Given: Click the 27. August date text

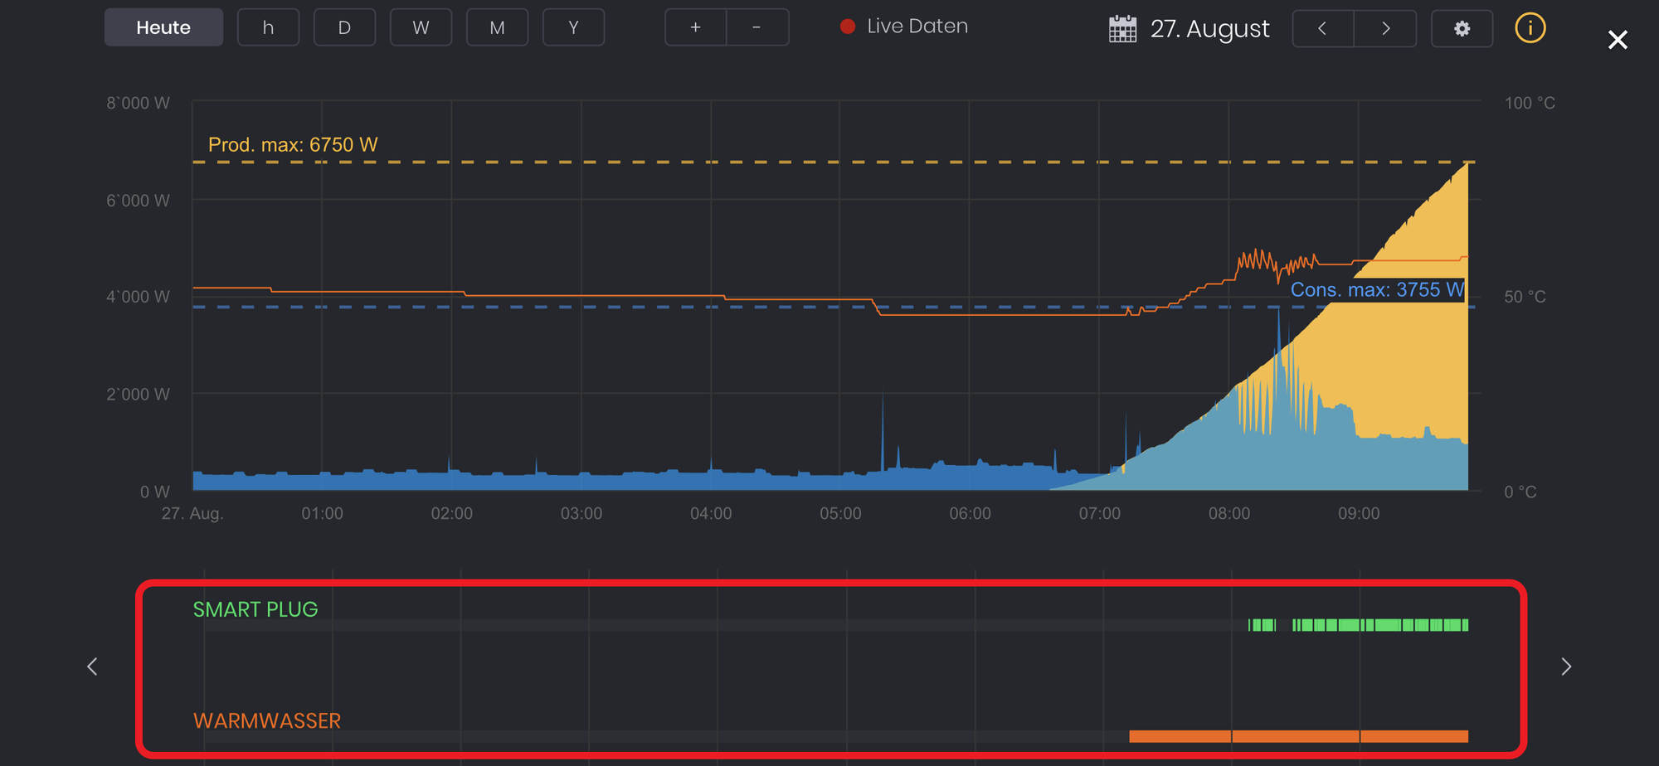Looking at the screenshot, I should point(1209,29).
